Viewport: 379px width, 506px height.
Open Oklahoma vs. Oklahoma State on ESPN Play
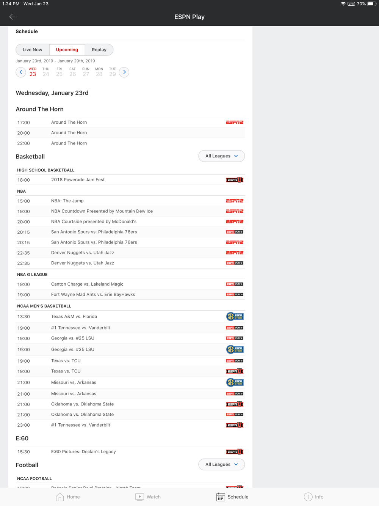(130, 415)
